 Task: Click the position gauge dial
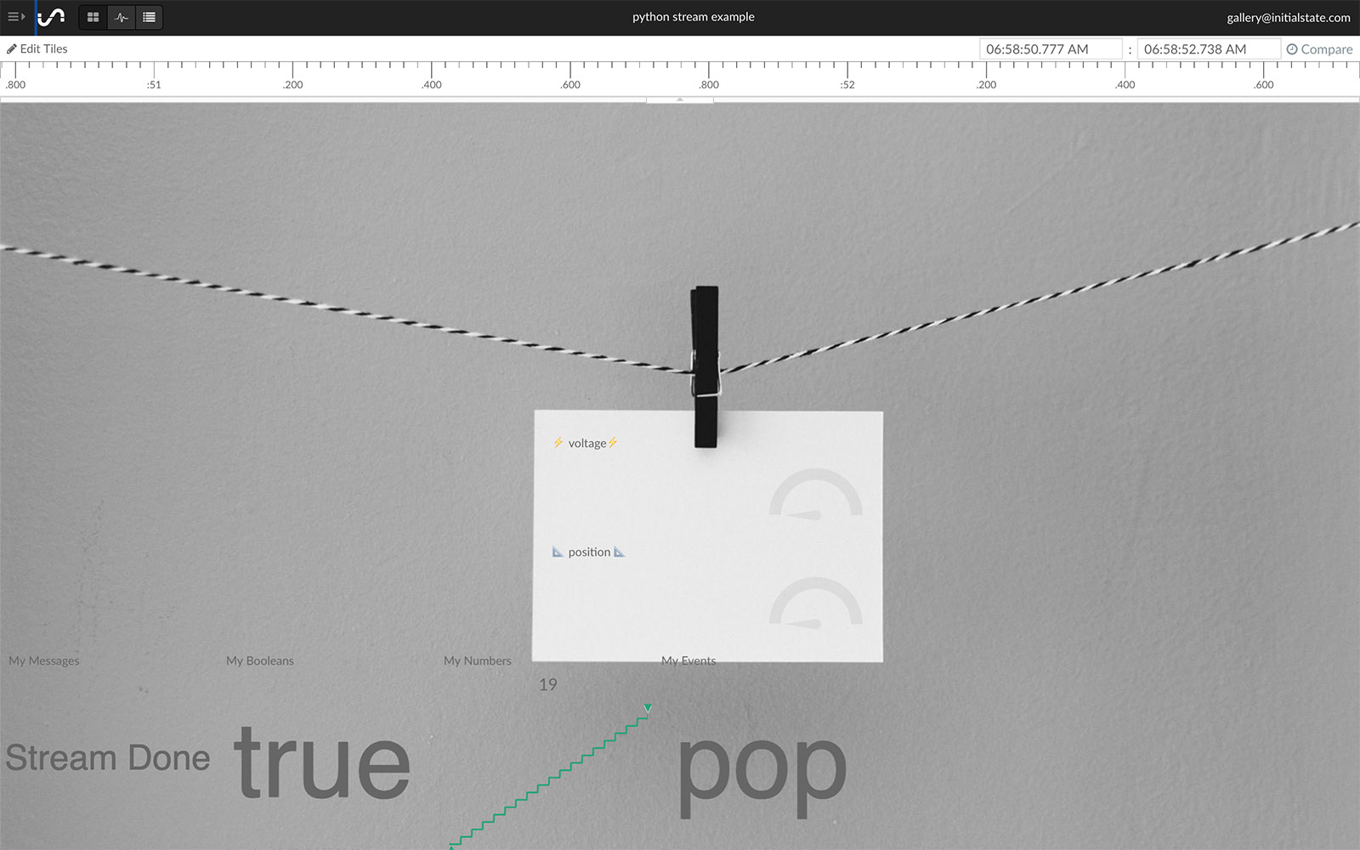click(x=815, y=603)
